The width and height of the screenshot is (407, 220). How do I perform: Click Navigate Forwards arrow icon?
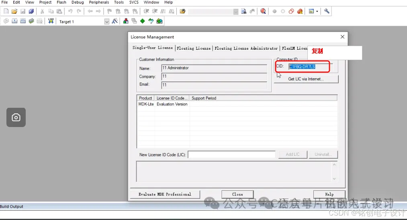pos(98,11)
